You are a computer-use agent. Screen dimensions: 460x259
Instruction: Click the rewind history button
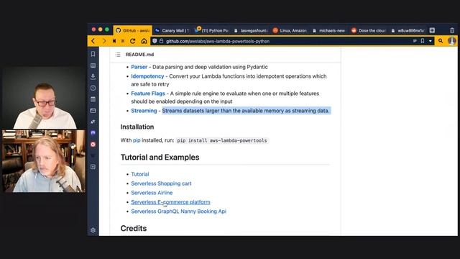point(114,41)
